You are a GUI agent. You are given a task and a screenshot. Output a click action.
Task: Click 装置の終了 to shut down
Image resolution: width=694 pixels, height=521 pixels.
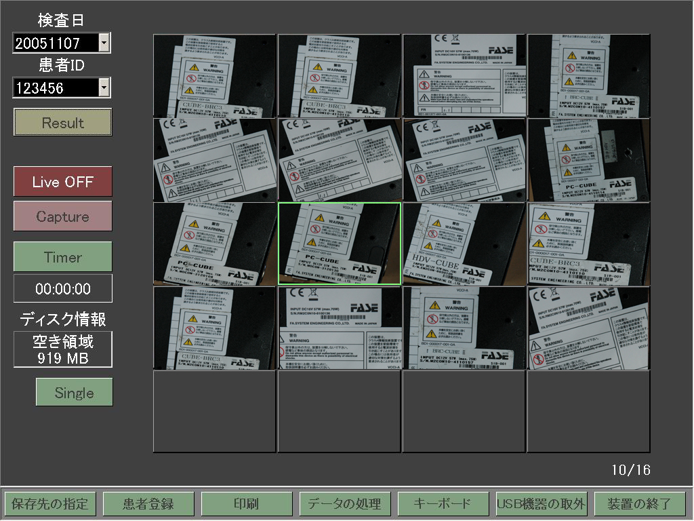[x=639, y=504]
